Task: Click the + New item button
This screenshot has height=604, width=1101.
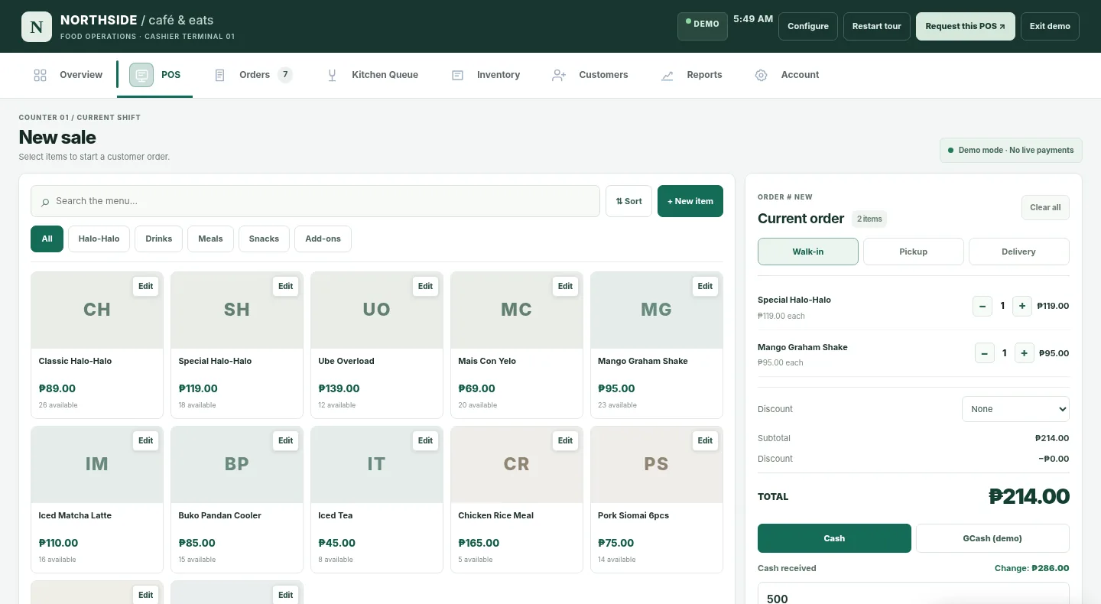Action: 690,201
